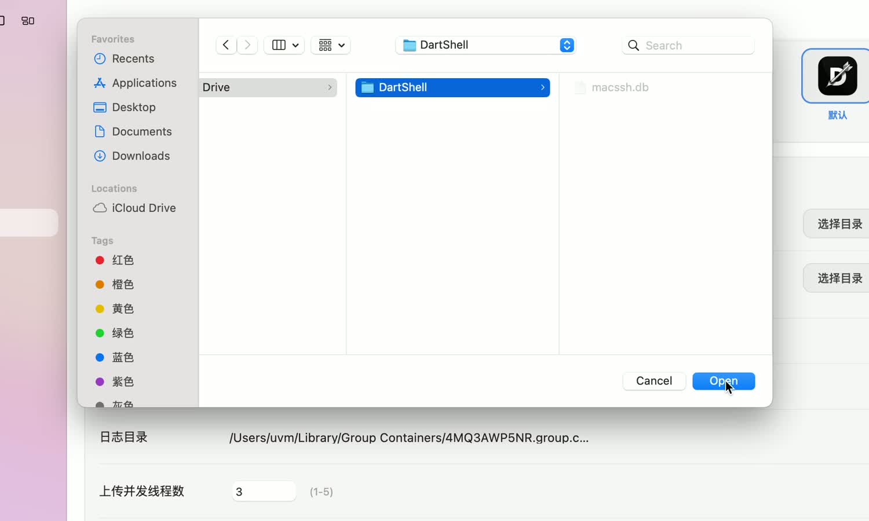This screenshot has width=869, height=521.
Task: Open Applications in the sidebar
Action: pos(135,83)
